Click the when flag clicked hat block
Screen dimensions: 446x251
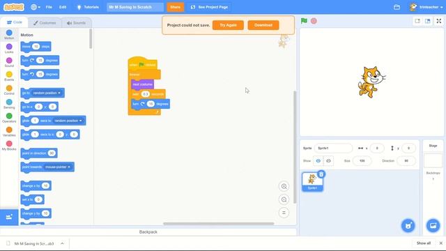[x=143, y=64]
